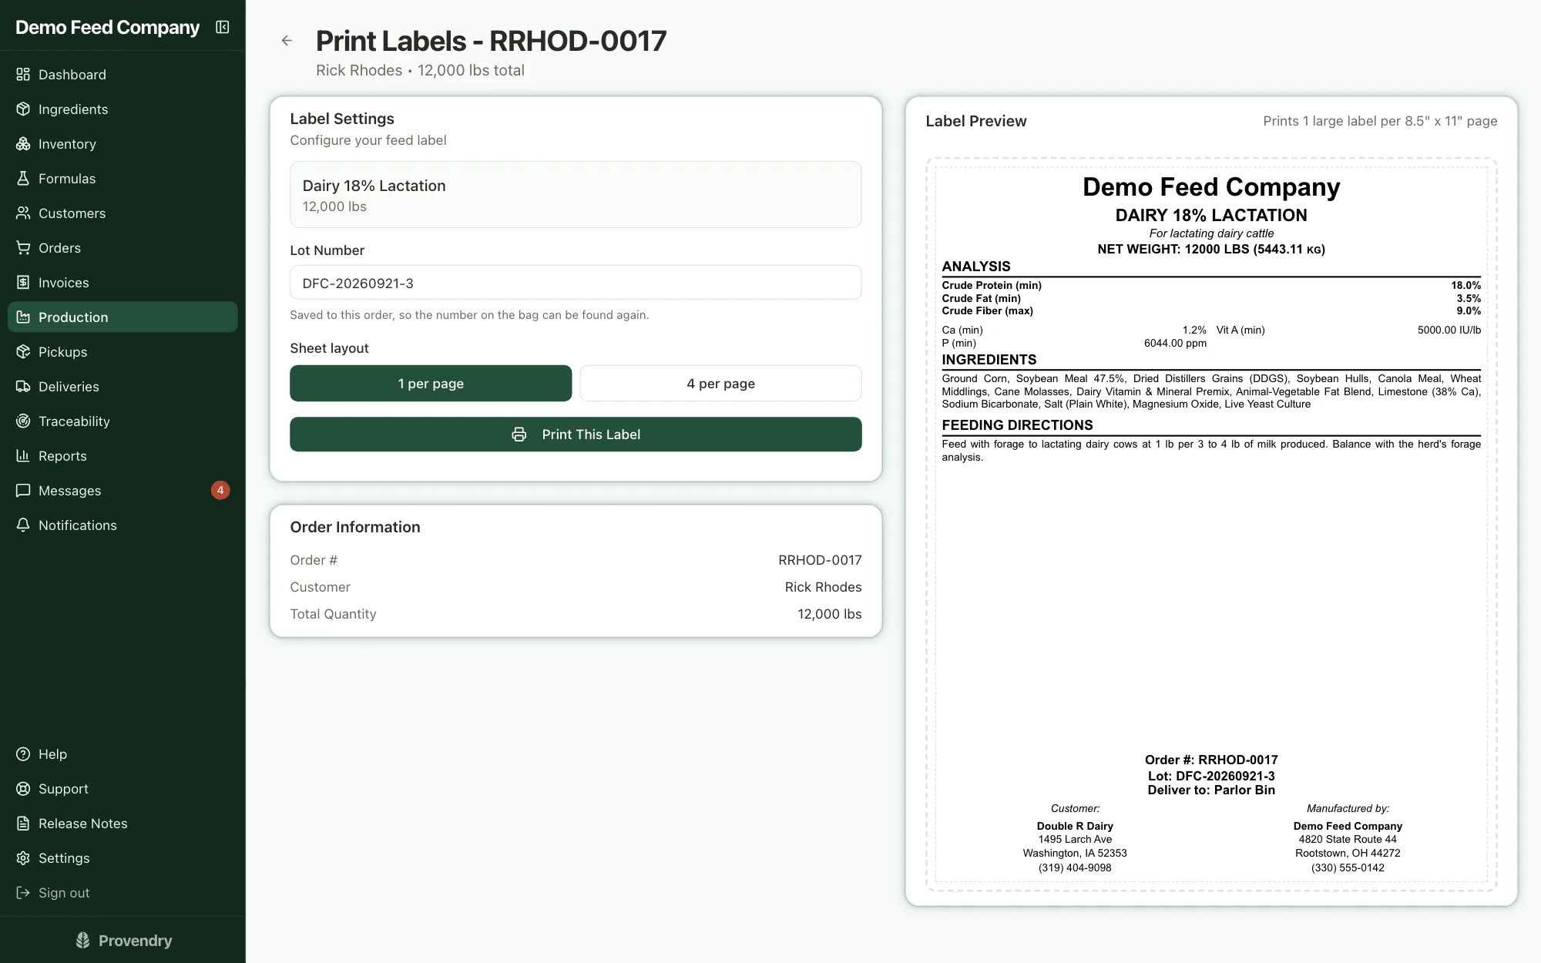Image resolution: width=1541 pixels, height=963 pixels.
Task: Click the Messages unread badge 4
Action: (x=220, y=491)
